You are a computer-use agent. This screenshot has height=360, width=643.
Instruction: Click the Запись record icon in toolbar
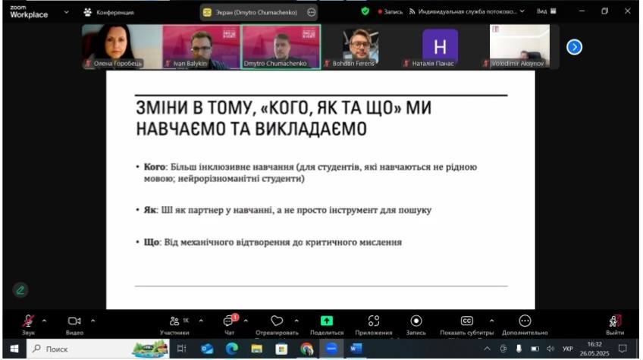[x=416, y=321]
